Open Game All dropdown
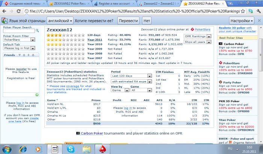 point(141,90)
